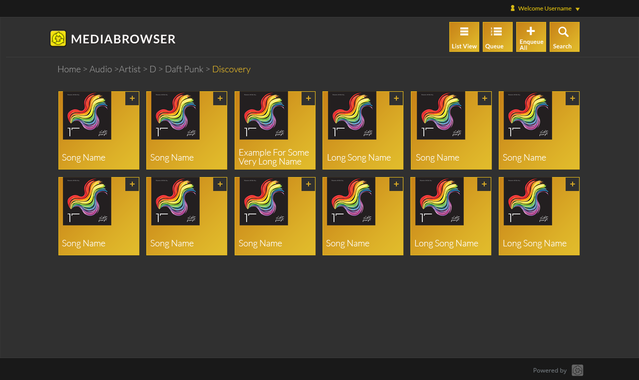
Task: Navigate to Artist in the breadcrumb
Action: tap(130, 69)
